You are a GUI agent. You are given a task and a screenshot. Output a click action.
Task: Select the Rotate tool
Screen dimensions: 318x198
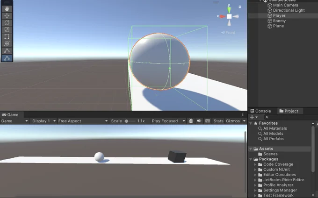[7, 23]
